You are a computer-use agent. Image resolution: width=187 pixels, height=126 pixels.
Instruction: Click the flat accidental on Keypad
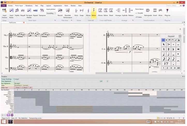(174, 49)
